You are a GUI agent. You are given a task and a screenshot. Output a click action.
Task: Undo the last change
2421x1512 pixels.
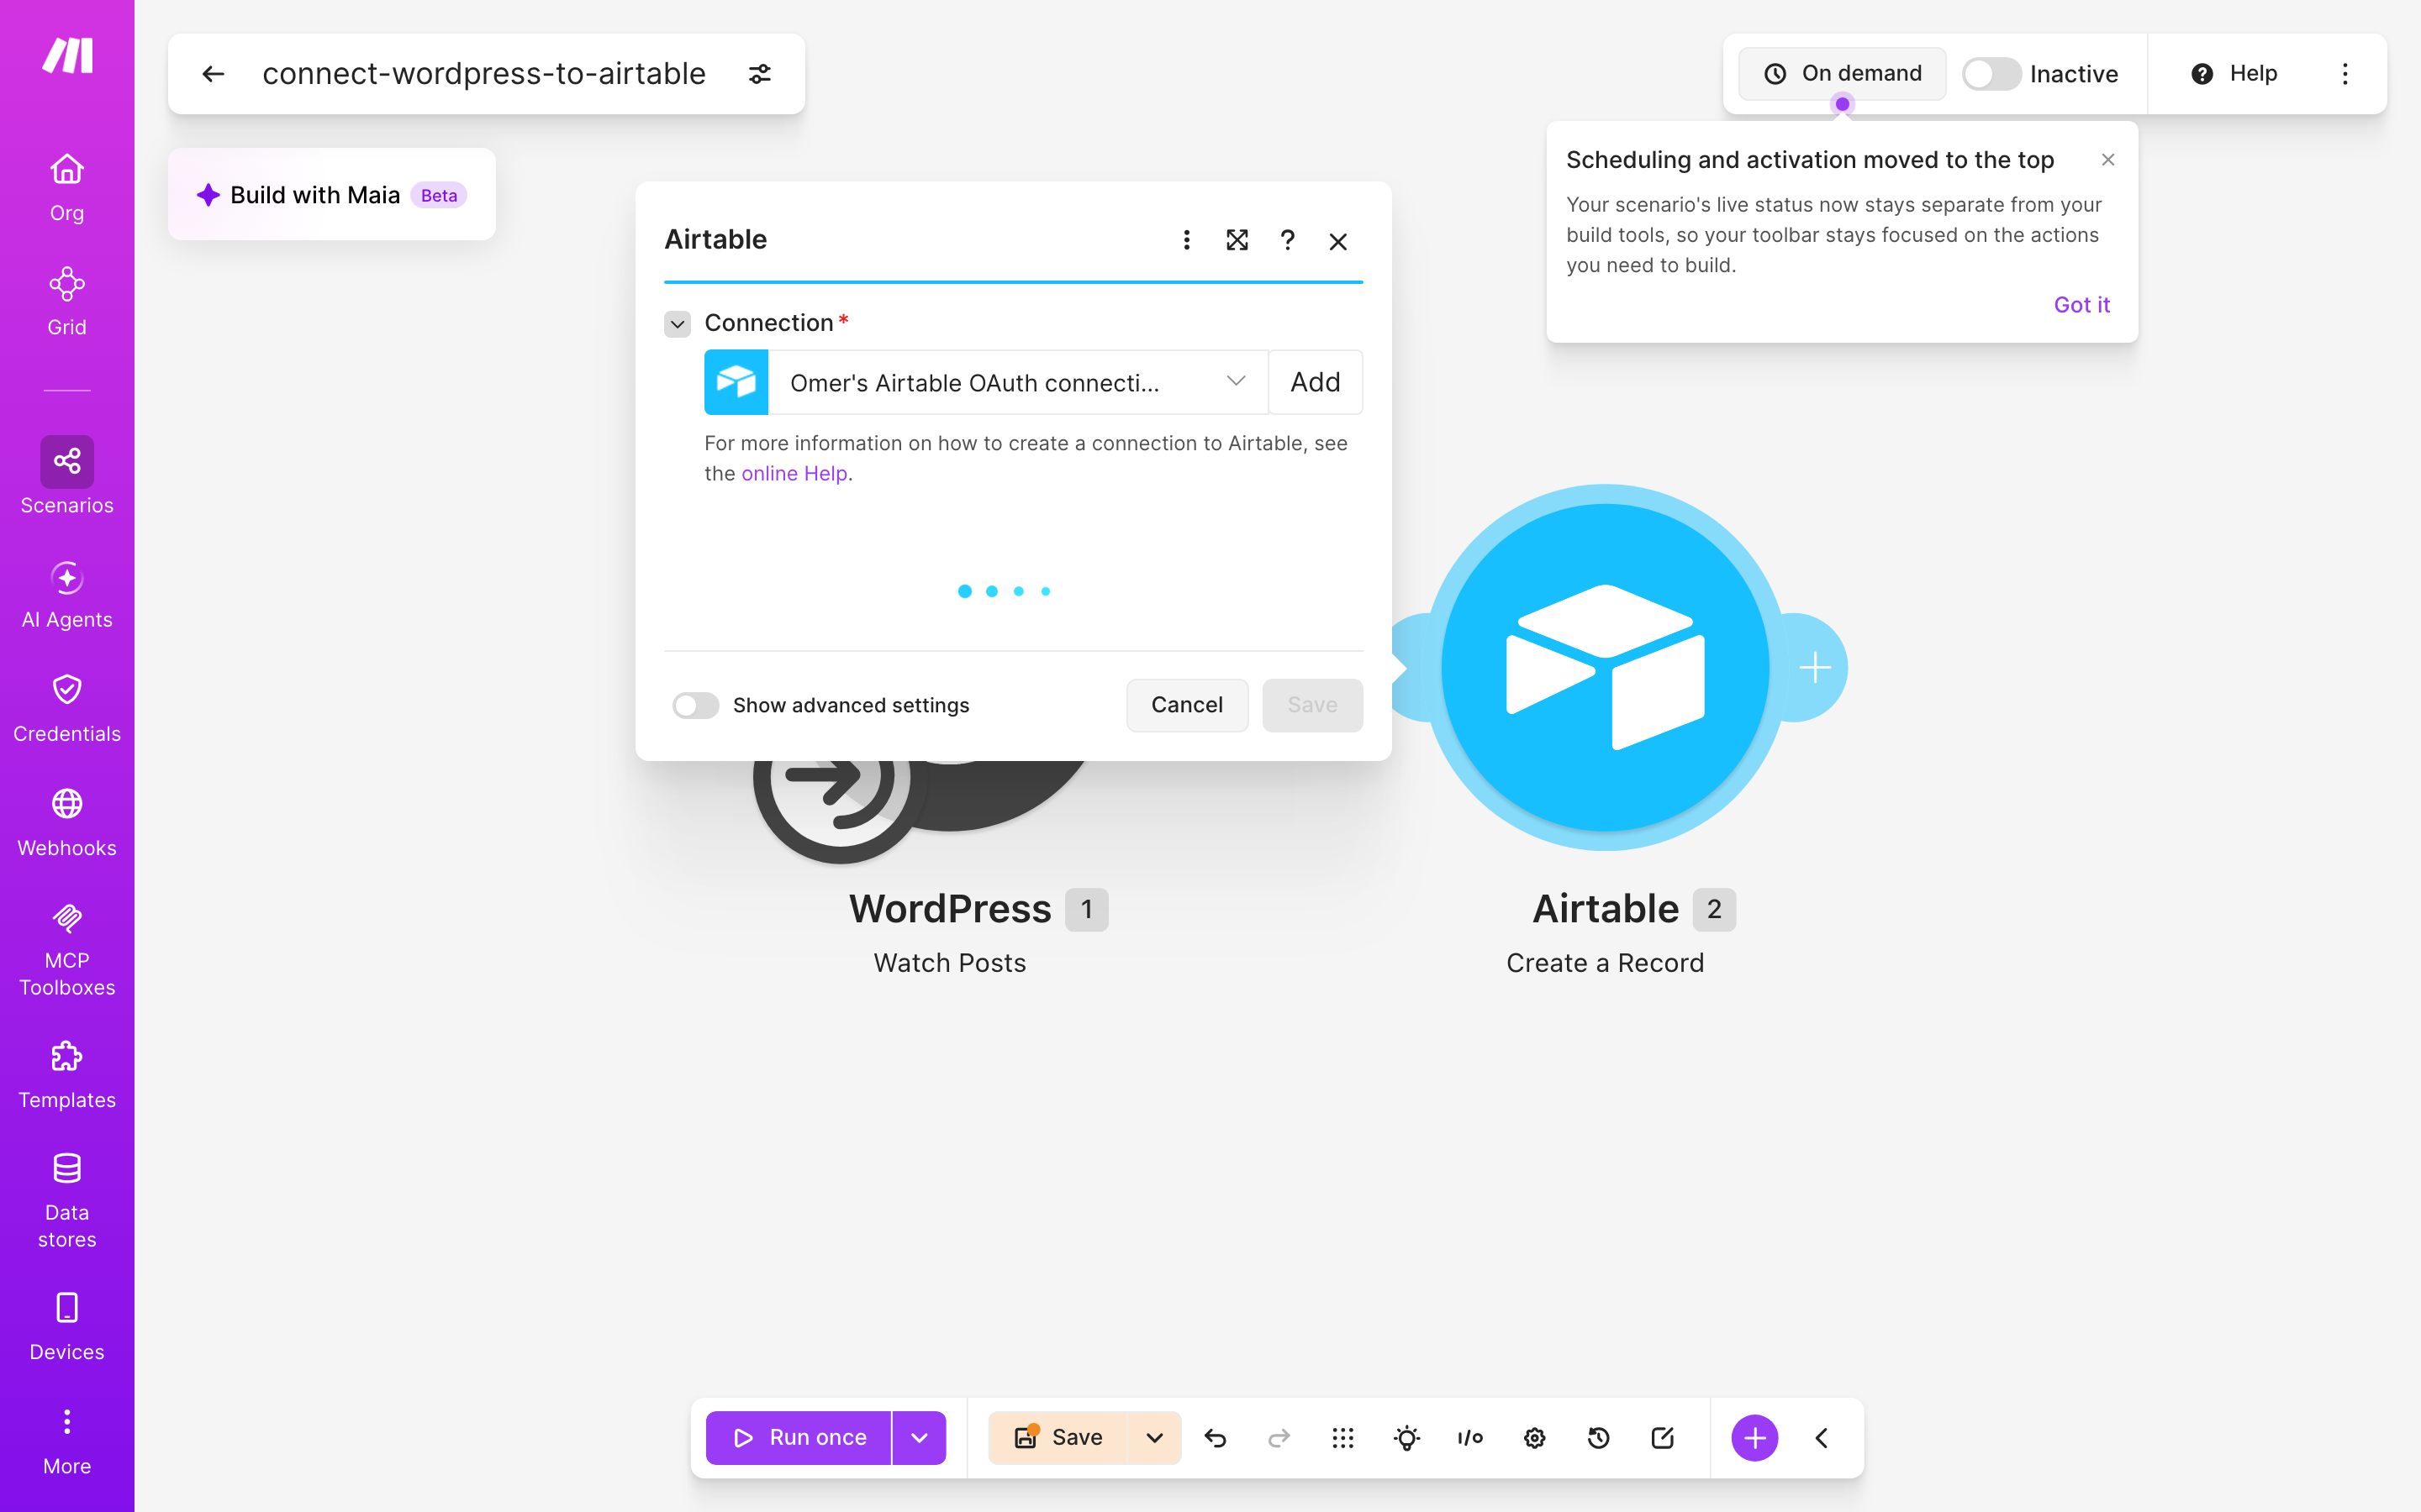(1216, 1438)
